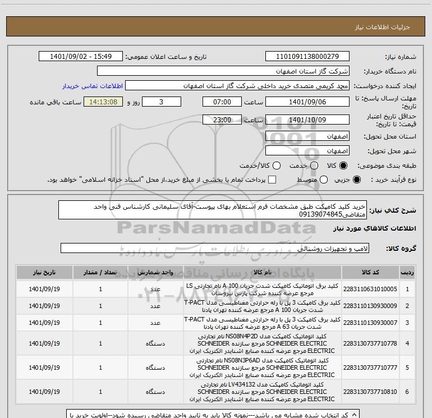Image resolution: width=432 pixels, height=418 pixels.
Task: Click the LS 100 A compact switch name
Action: click(263, 290)
